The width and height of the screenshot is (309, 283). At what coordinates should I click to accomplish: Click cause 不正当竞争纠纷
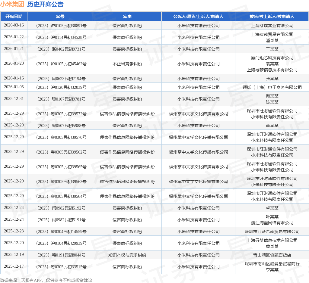tap(127, 64)
